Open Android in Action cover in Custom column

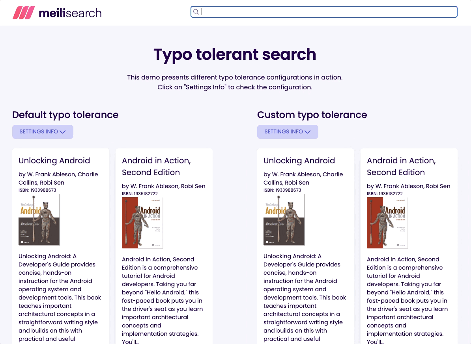387,223
